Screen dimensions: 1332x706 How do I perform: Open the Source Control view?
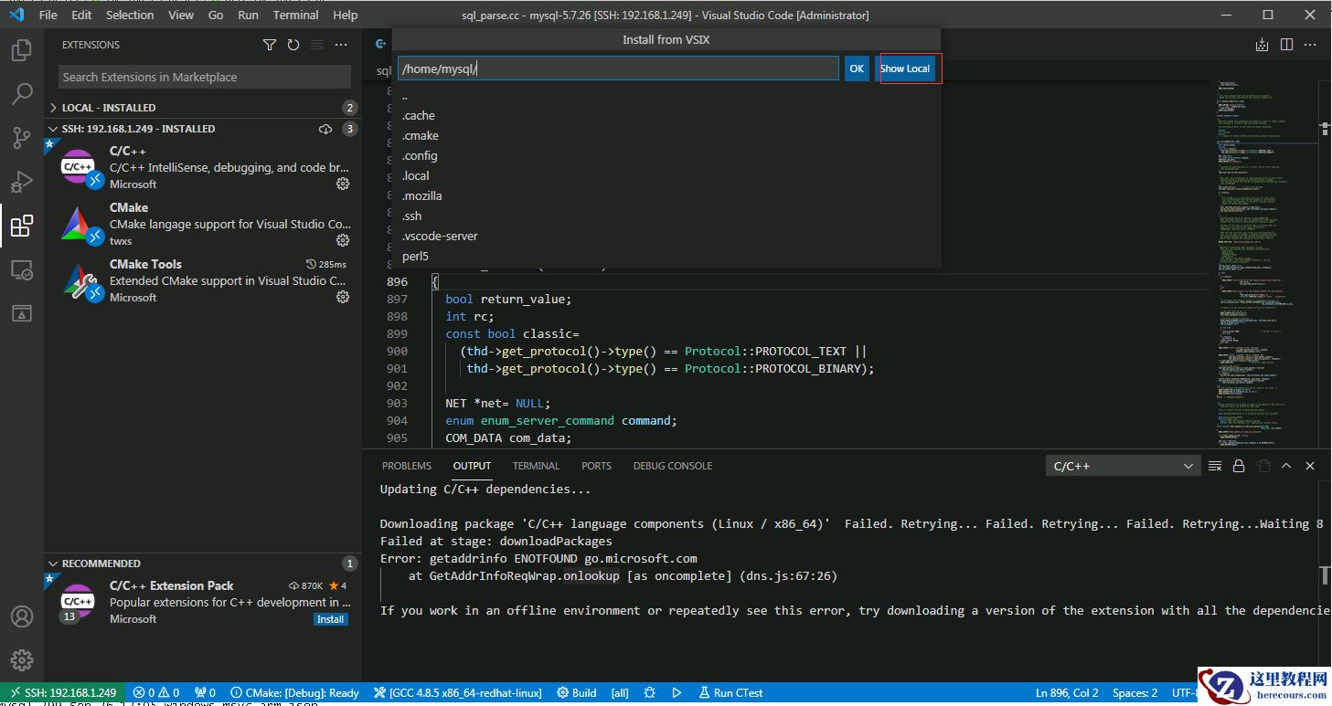pyautogui.click(x=21, y=138)
